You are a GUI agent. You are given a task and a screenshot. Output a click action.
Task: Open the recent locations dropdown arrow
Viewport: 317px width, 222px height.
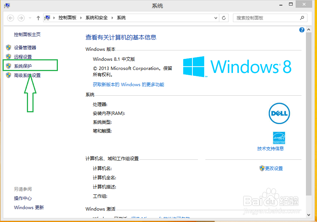30,18
